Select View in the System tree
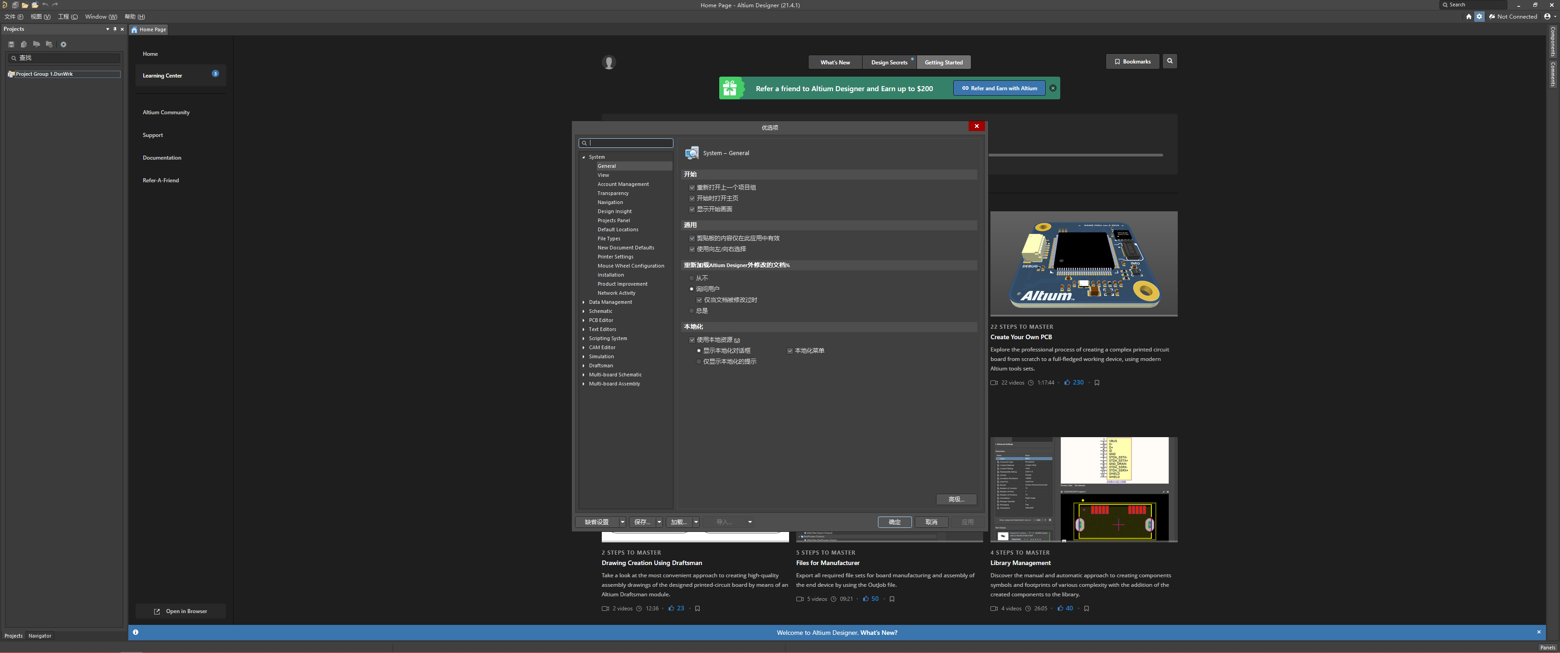The height and width of the screenshot is (653, 1560). [603, 175]
